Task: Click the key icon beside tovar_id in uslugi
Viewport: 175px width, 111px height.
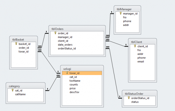Action: [x=67, y=73]
